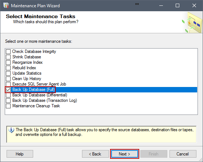Cancel the Maintenance Plan Wizard

pos(183,154)
